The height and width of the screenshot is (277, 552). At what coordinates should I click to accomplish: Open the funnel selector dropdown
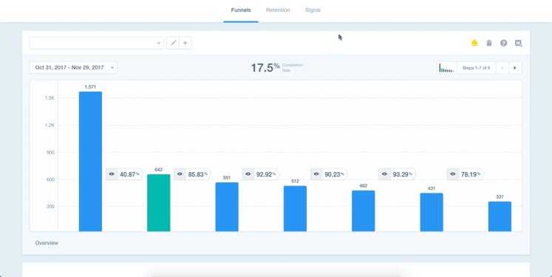(x=97, y=43)
